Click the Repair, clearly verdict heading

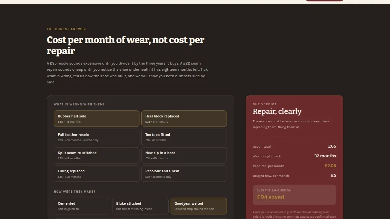pos(277,111)
